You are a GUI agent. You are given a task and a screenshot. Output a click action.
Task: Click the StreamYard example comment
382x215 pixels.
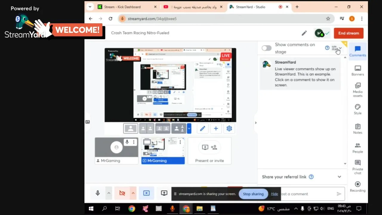pyautogui.click(x=300, y=74)
